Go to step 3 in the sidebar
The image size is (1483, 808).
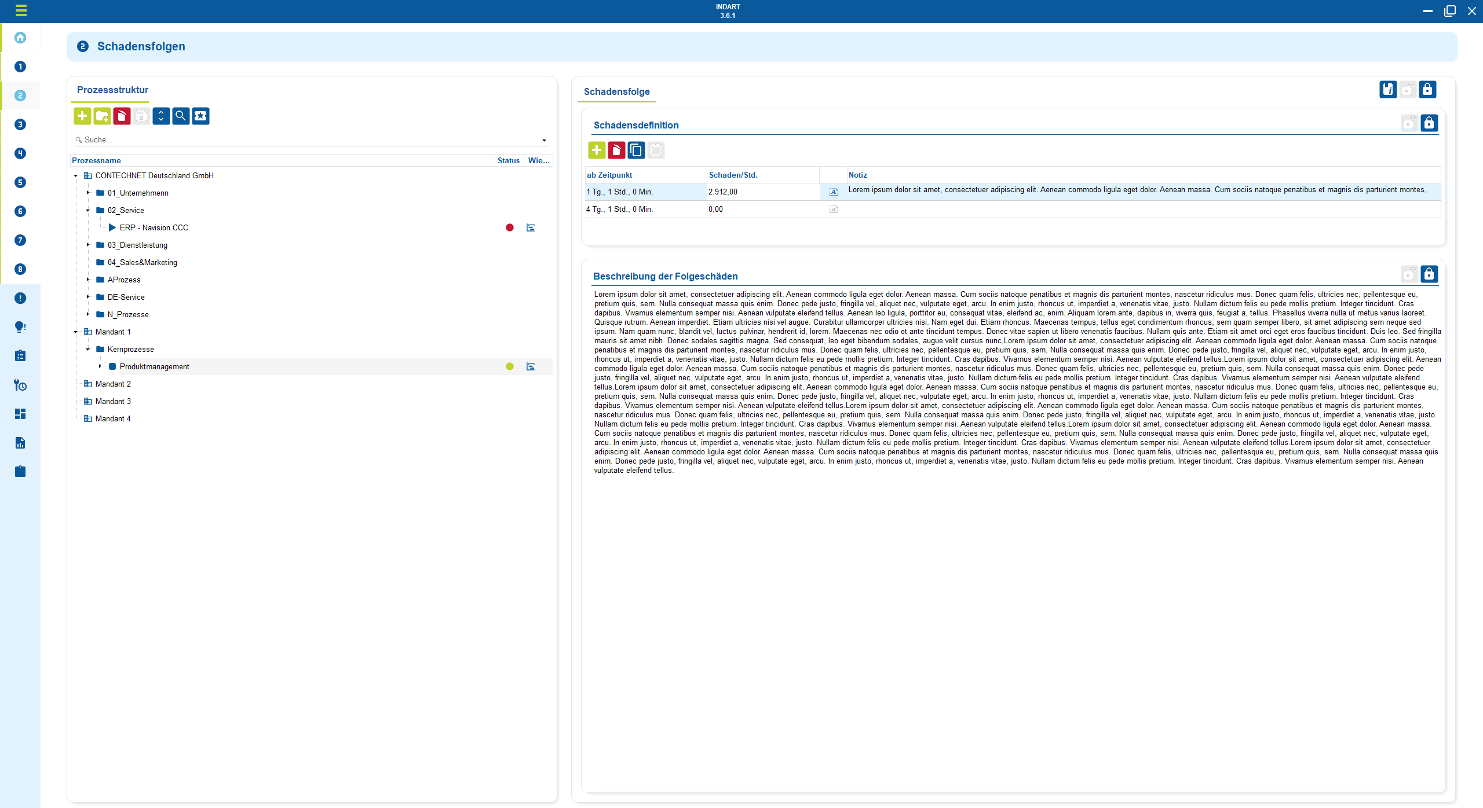coord(20,124)
